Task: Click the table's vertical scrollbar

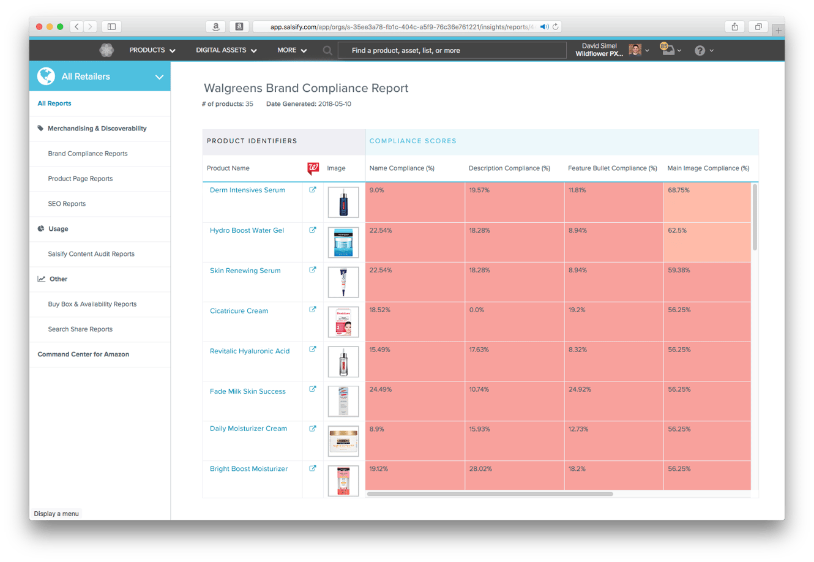Action: (755, 217)
